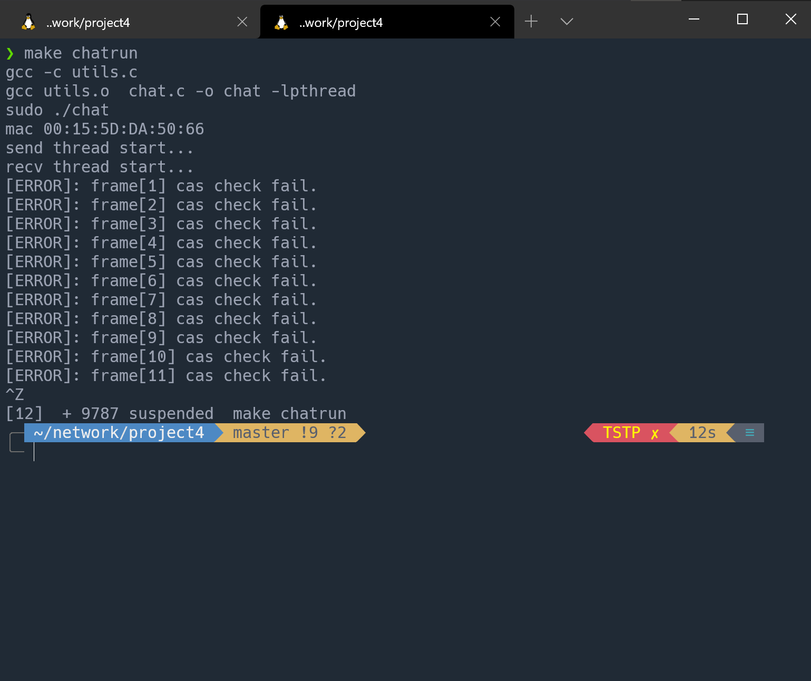Click the "gcc -c utils.c" line
Viewport: 811px width, 681px height.
tap(72, 72)
